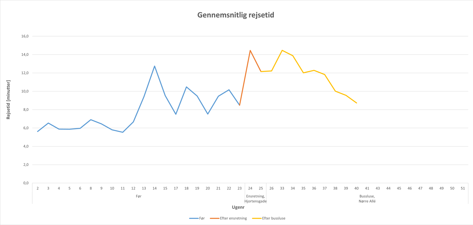473x225 pixels.
Task: Click the blue "Før" legend line swatch
Action: point(194,218)
